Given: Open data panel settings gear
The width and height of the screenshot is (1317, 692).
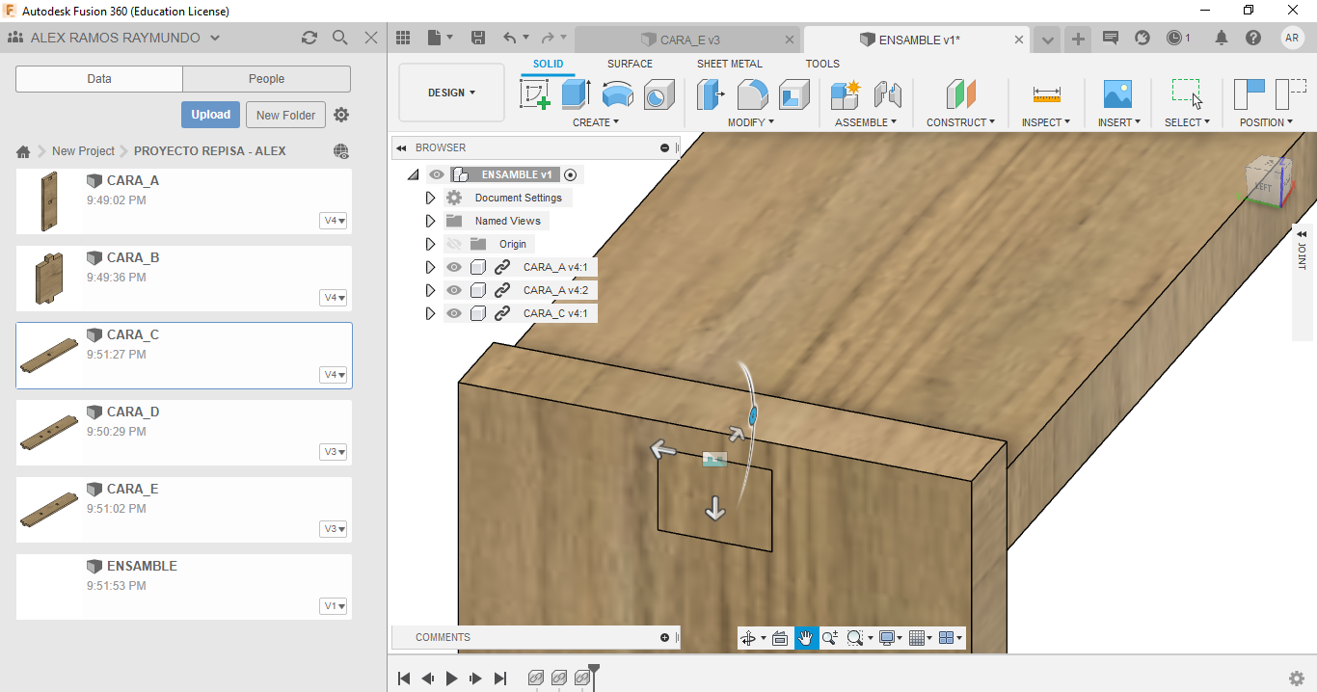Looking at the screenshot, I should tap(341, 115).
